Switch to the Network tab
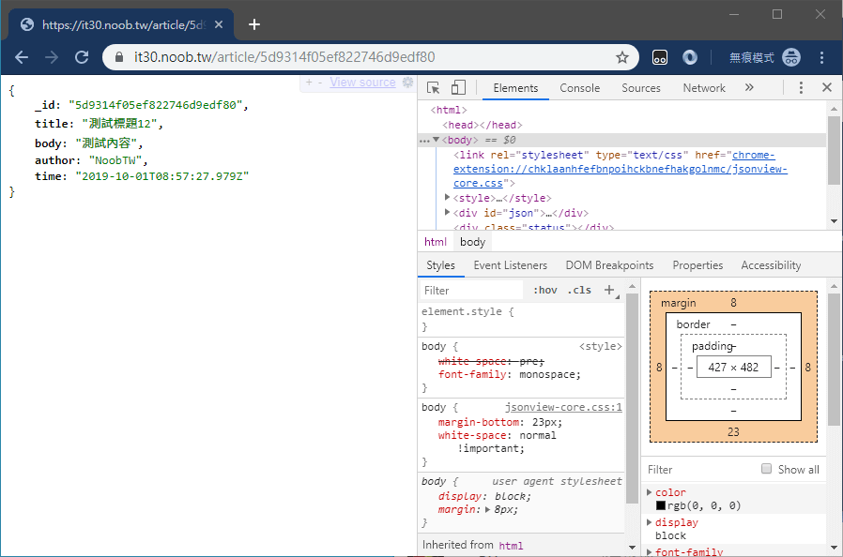Viewport: 843px width, 557px height. (x=704, y=88)
